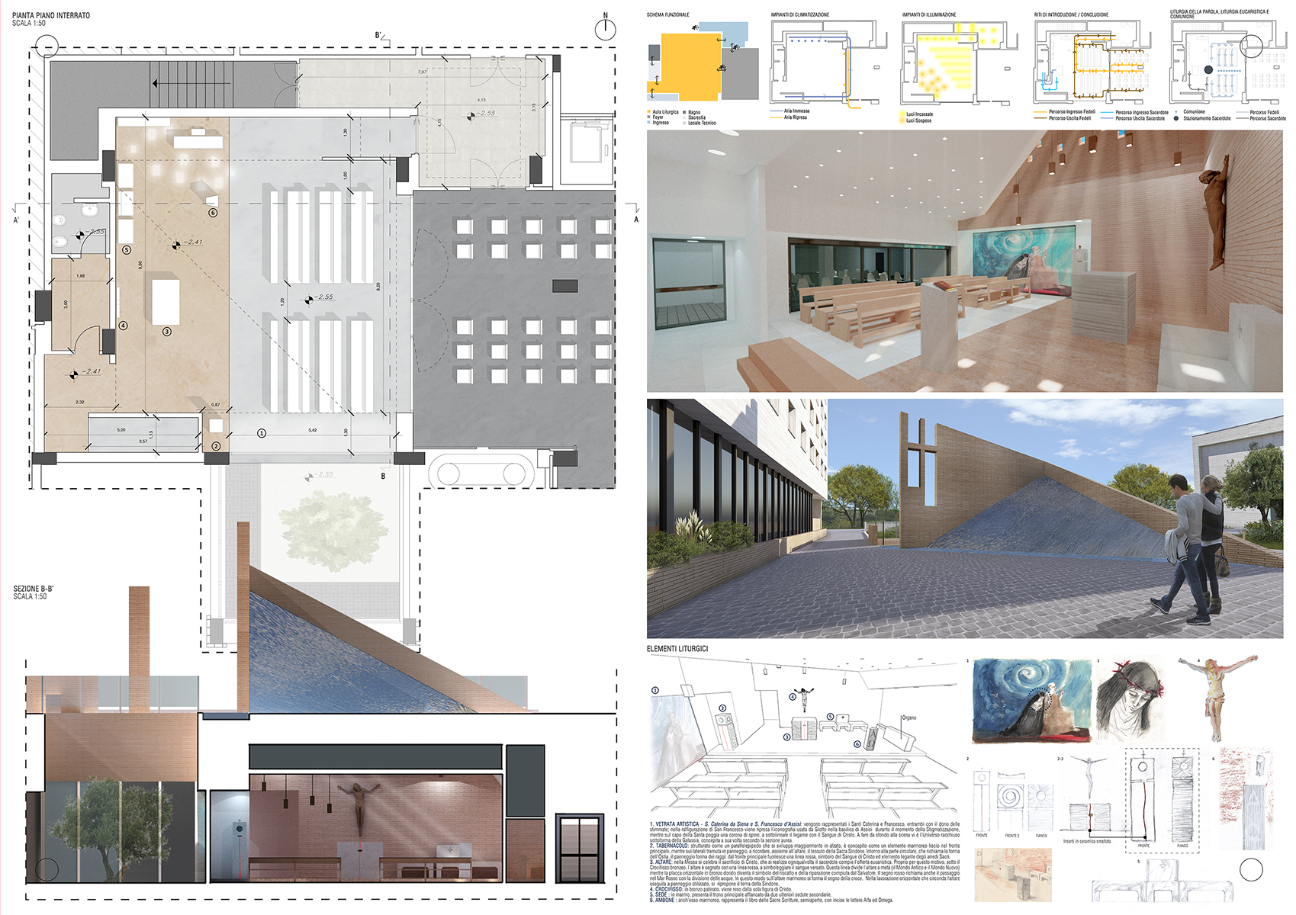Image resolution: width=1296 pixels, height=915 pixels.
Task: Click the 'RITI DI INTRODUZIONE / CONCLUSIONE' heading
Action: click(x=1071, y=14)
